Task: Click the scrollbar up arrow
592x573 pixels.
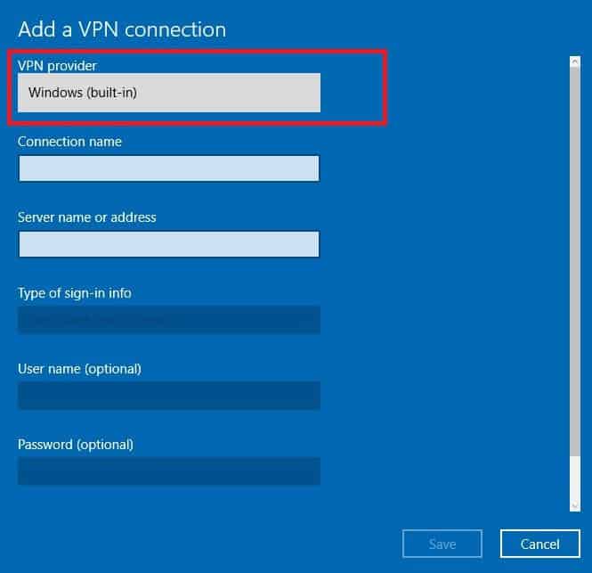Action: [x=575, y=61]
